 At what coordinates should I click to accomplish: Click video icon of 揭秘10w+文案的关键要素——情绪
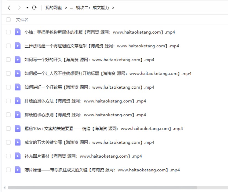click(18, 129)
